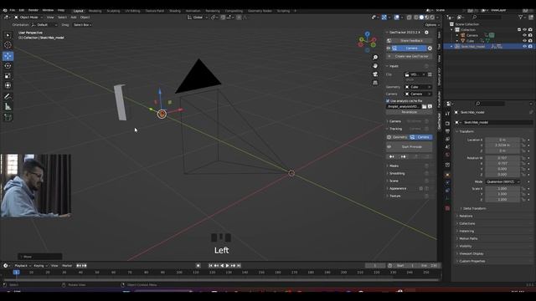Hide Sketchfab_model via outliner eye icon
Image resolution: width=536 pixels, height=301 pixels.
pyautogui.click(x=524, y=47)
